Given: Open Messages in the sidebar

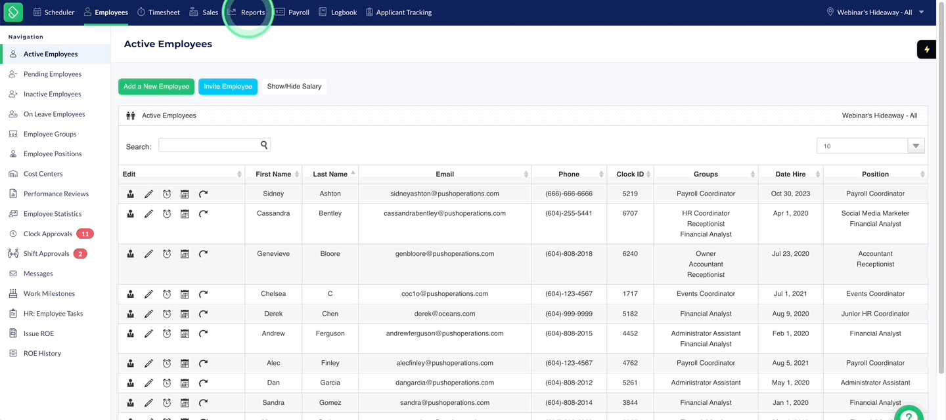Looking at the screenshot, I should pyautogui.click(x=38, y=274).
